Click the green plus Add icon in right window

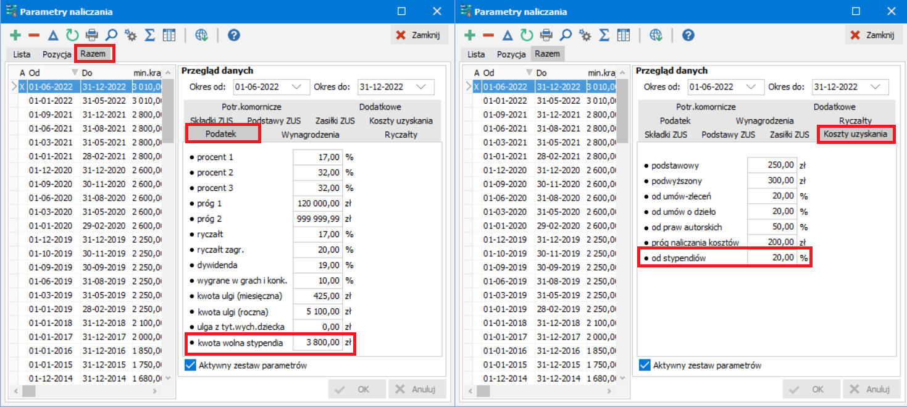click(470, 35)
